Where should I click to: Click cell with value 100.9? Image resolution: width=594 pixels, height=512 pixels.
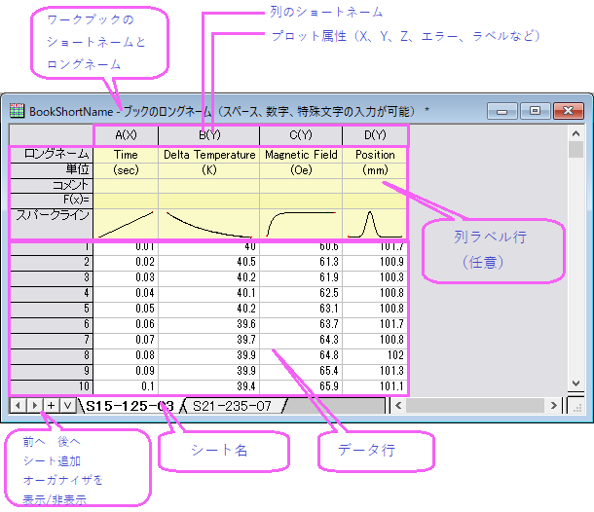(x=375, y=262)
